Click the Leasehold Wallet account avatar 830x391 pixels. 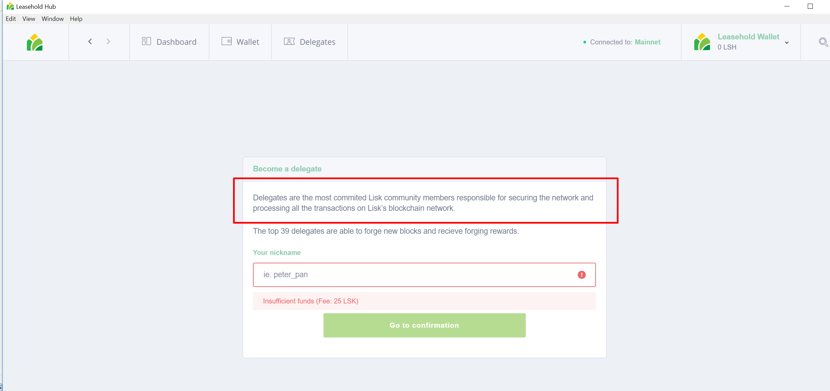tap(702, 42)
